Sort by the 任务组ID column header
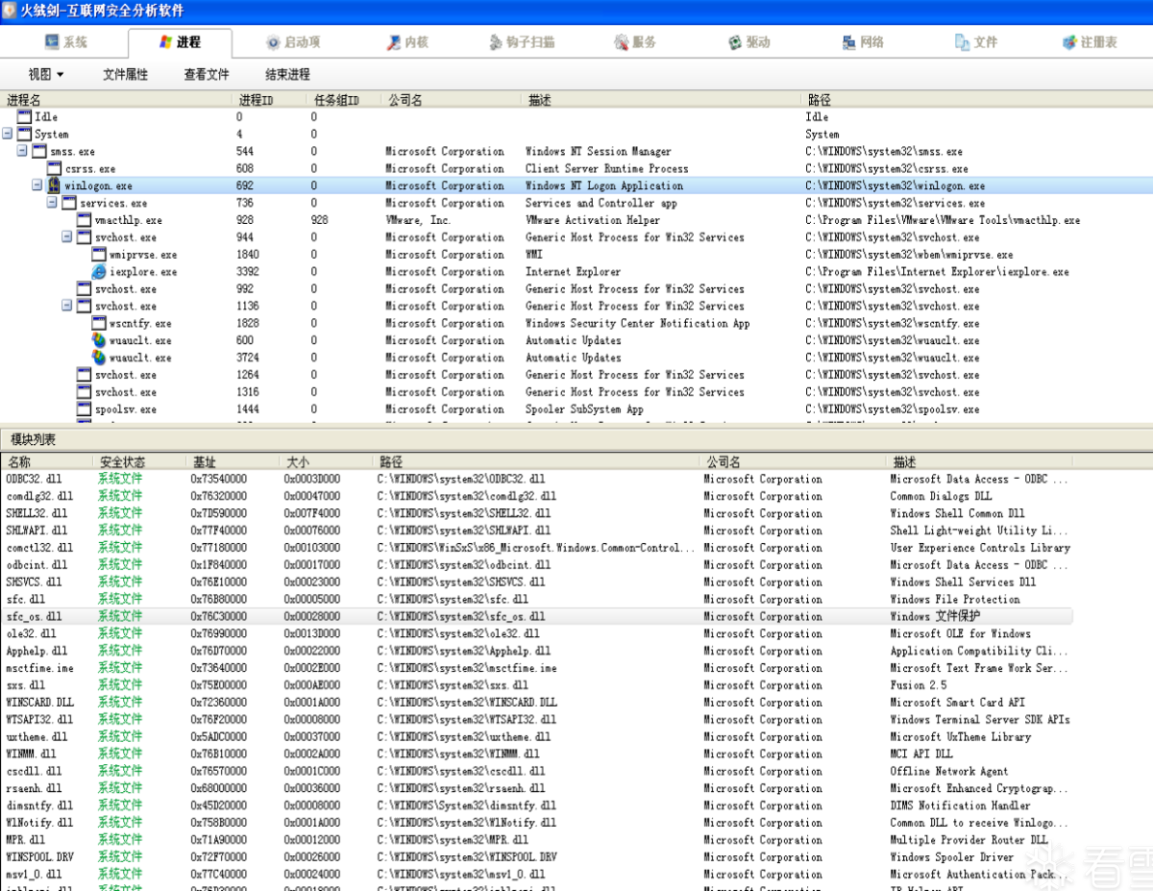1153x891 pixels. pos(344,100)
